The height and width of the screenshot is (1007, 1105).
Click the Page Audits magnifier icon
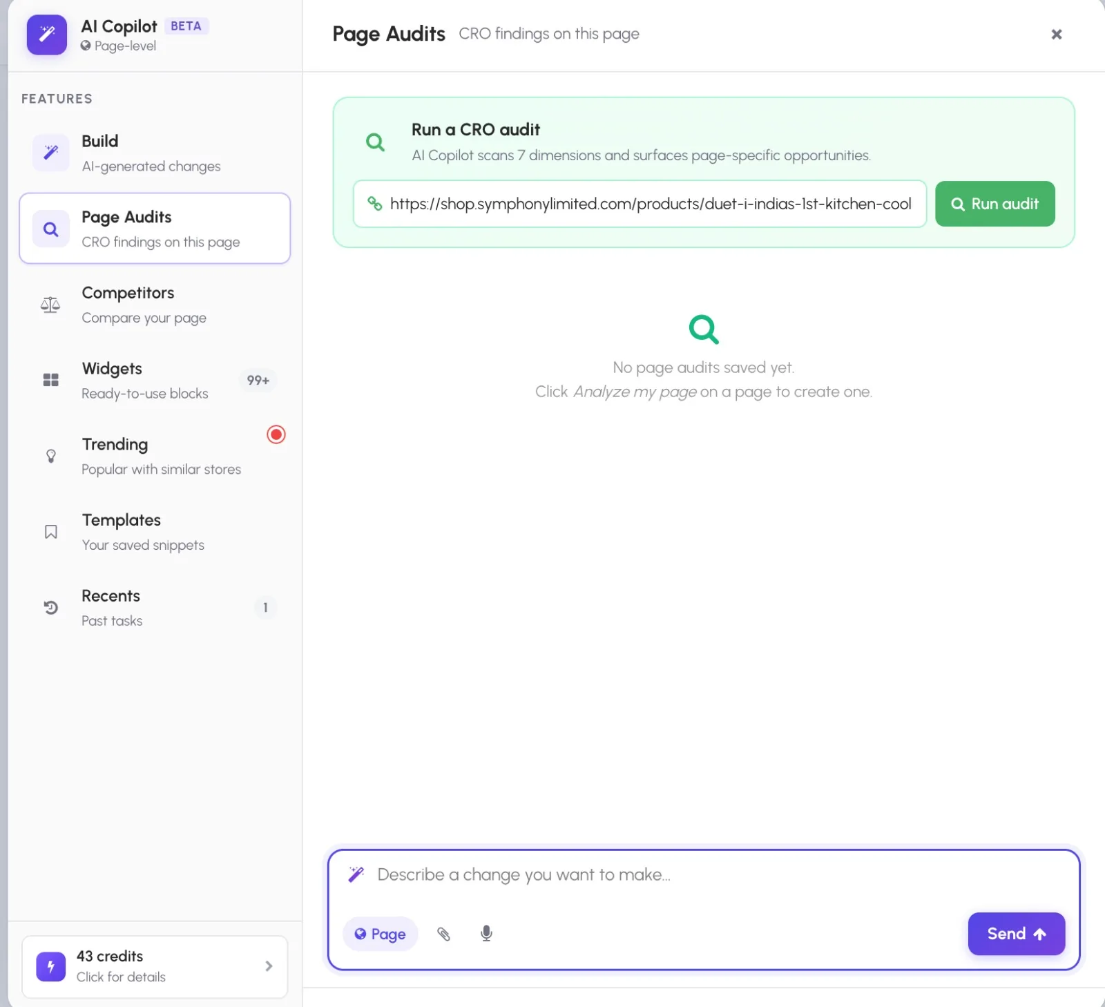click(x=51, y=229)
